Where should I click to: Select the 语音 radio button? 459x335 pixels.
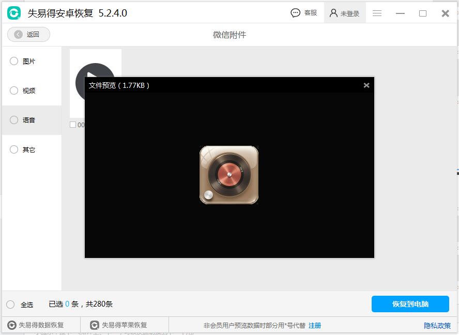(14, 120)
